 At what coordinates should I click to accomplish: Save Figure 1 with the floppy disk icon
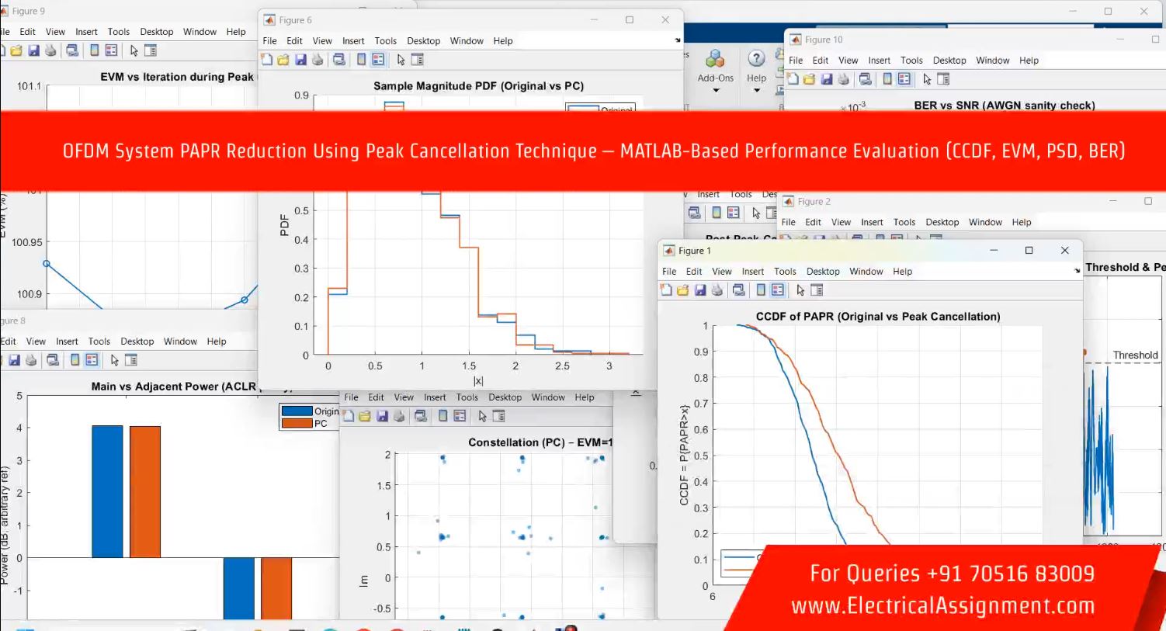(x=700, y=290)
